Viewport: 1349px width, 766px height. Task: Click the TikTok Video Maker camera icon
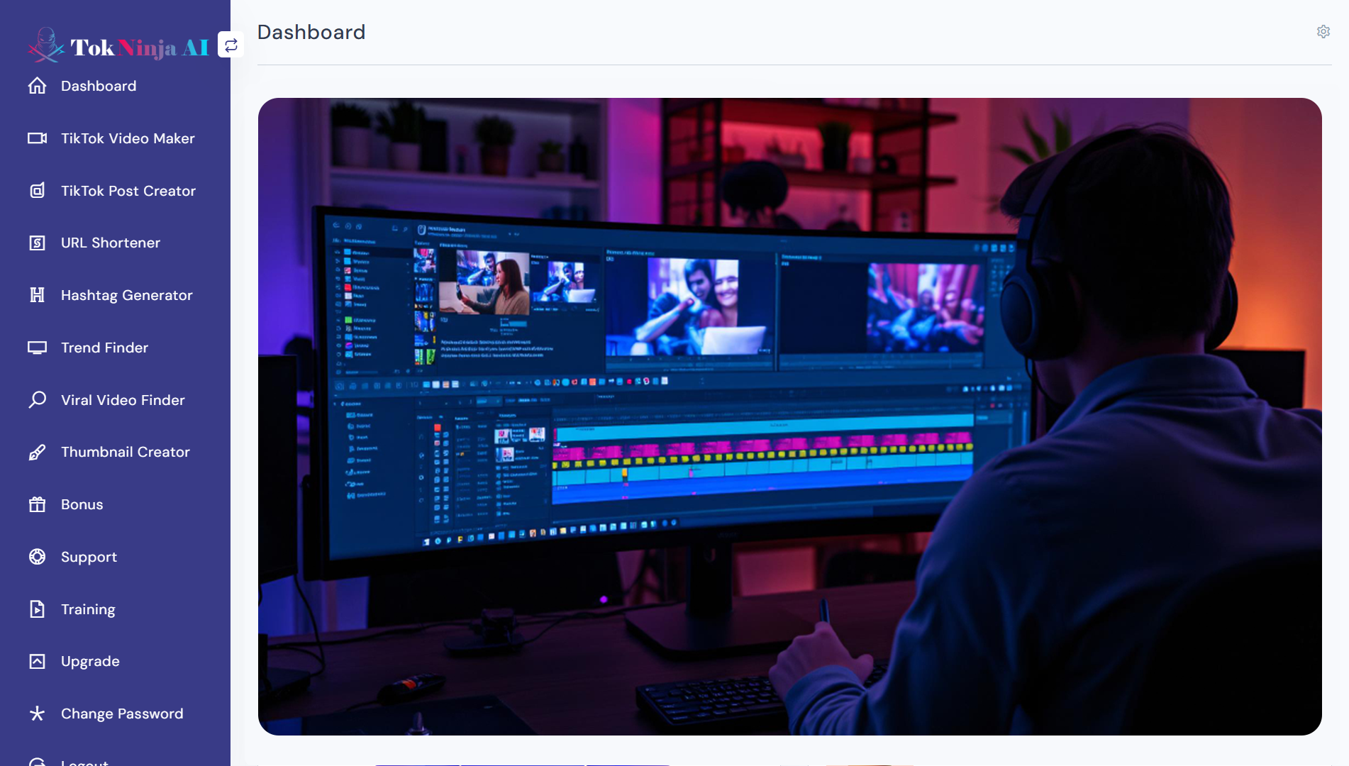pyautogui.click(x=37, y=138)
